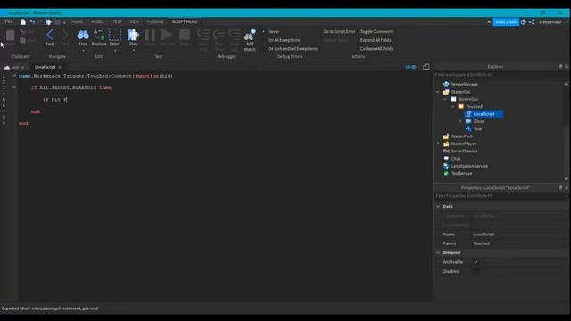Click Expand All Folds
The image size is (571, 321).
376,40
